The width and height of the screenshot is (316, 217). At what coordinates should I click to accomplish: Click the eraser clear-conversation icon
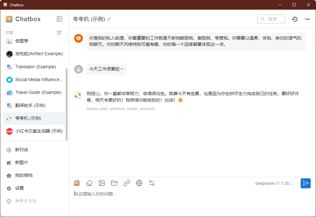(89, 183)
